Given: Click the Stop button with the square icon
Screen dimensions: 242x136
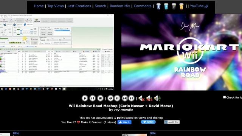Looking at the screenshot, I should point(100,98).
